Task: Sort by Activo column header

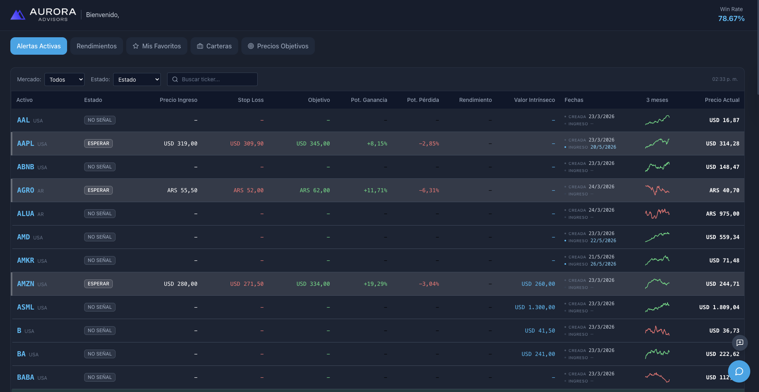Action: point(25,100)
